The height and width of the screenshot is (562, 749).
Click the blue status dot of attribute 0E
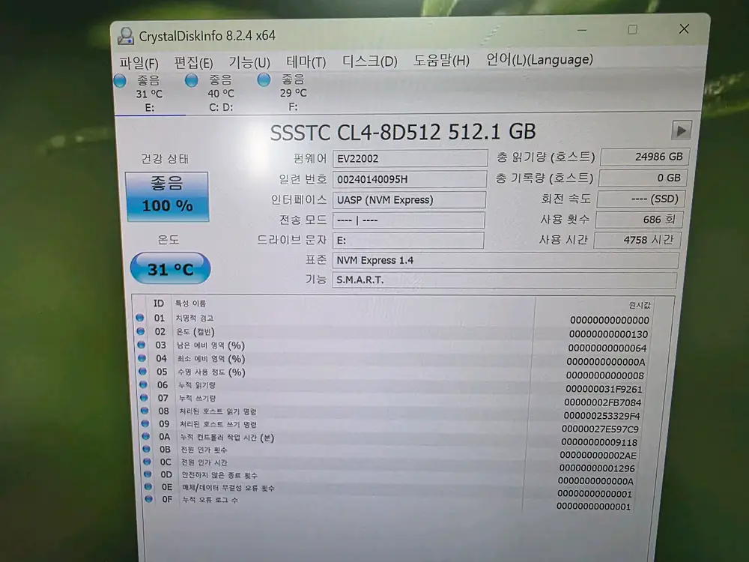148,486
